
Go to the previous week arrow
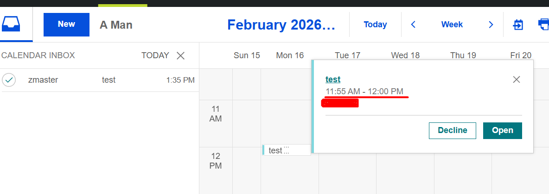[413, 24]
